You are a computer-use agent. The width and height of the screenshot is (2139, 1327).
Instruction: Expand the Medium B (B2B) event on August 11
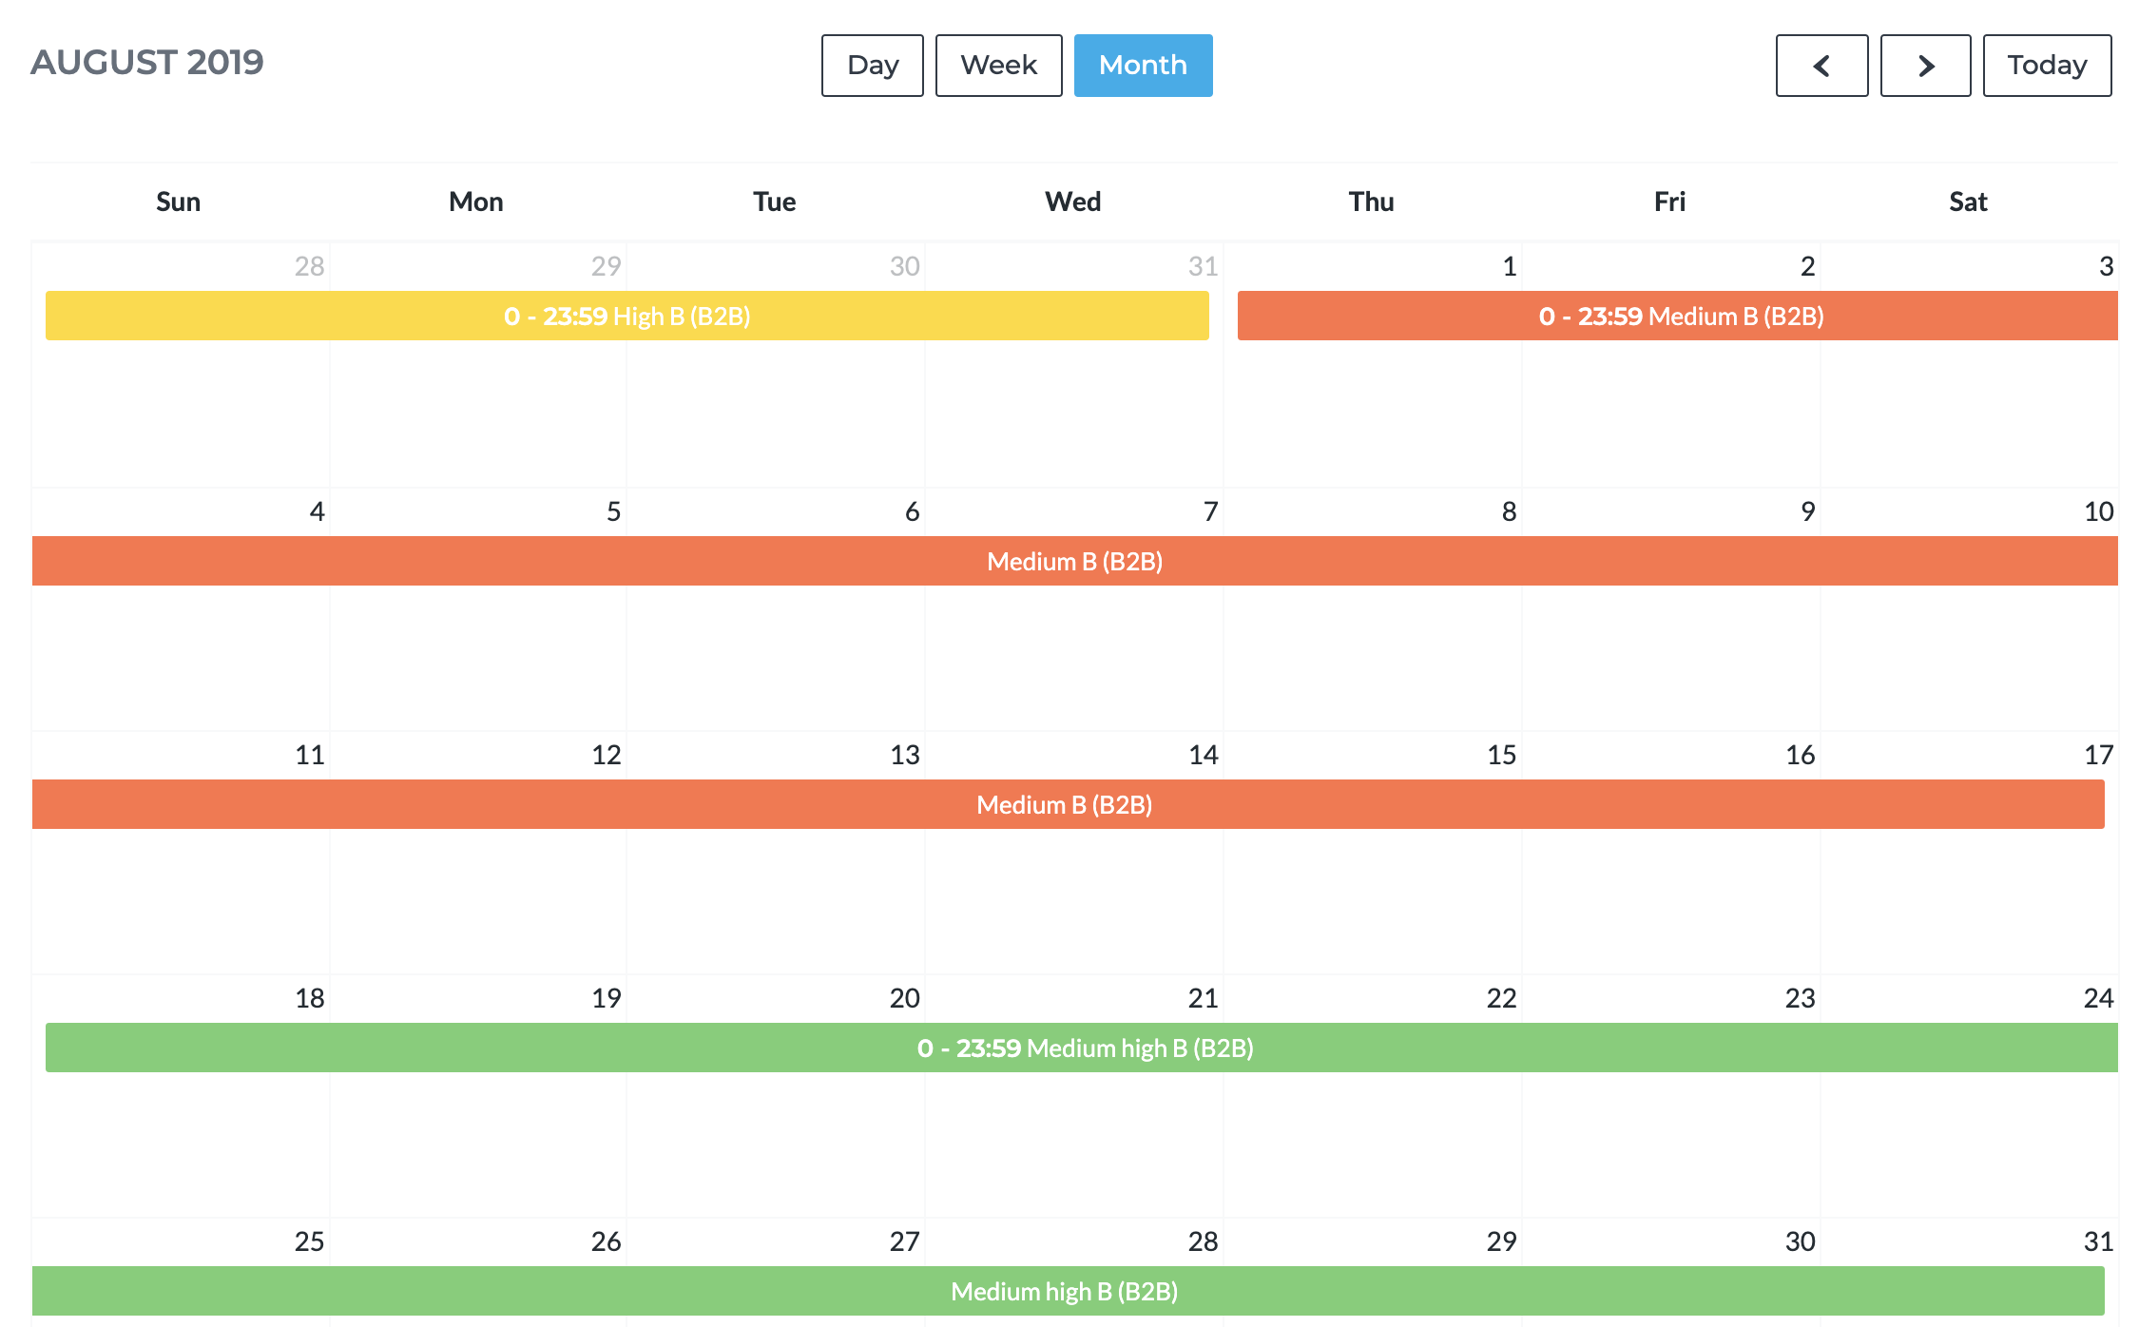(x=178, y=804)
